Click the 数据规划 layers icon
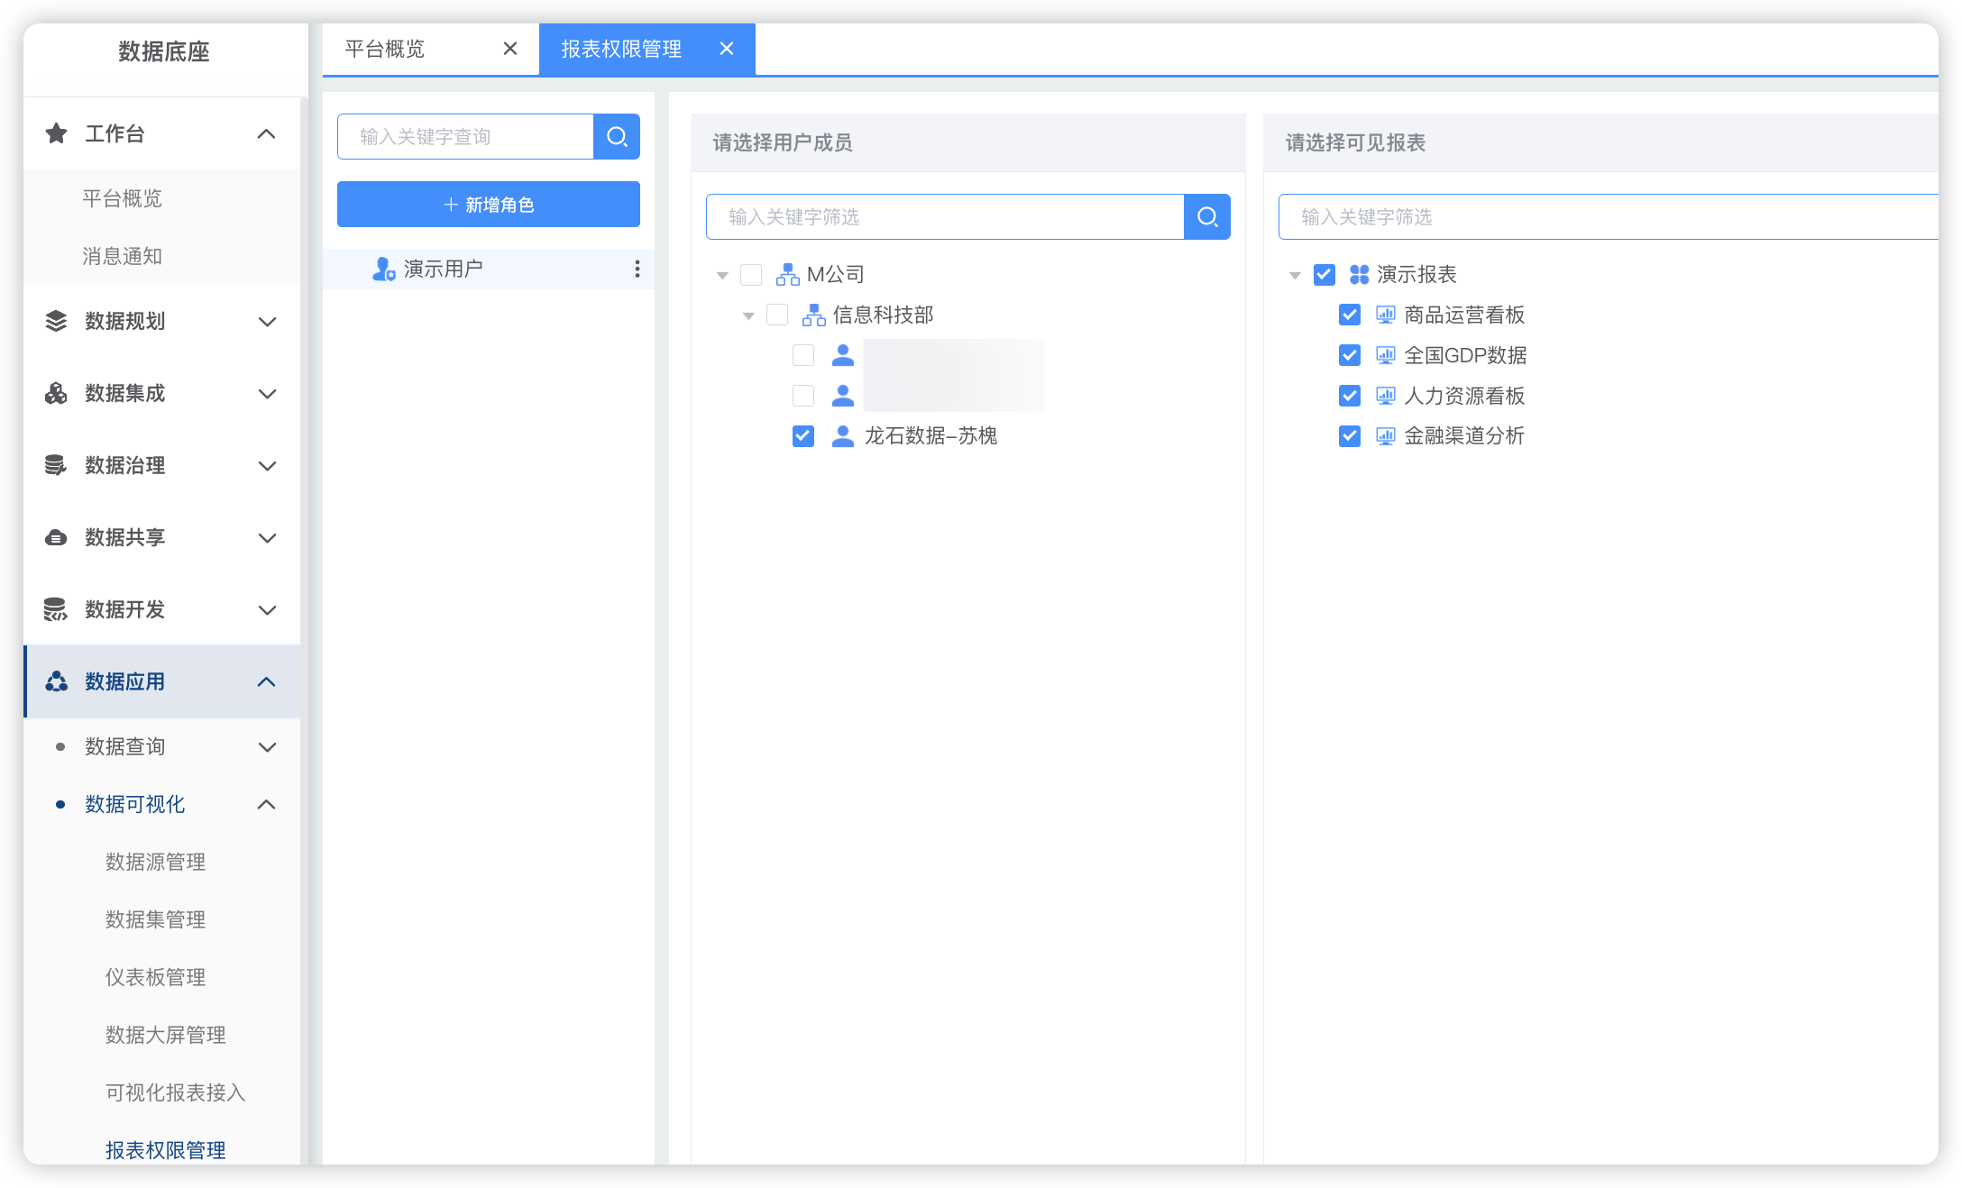This screenshot has height=1188, width=1962. point(56,321)
